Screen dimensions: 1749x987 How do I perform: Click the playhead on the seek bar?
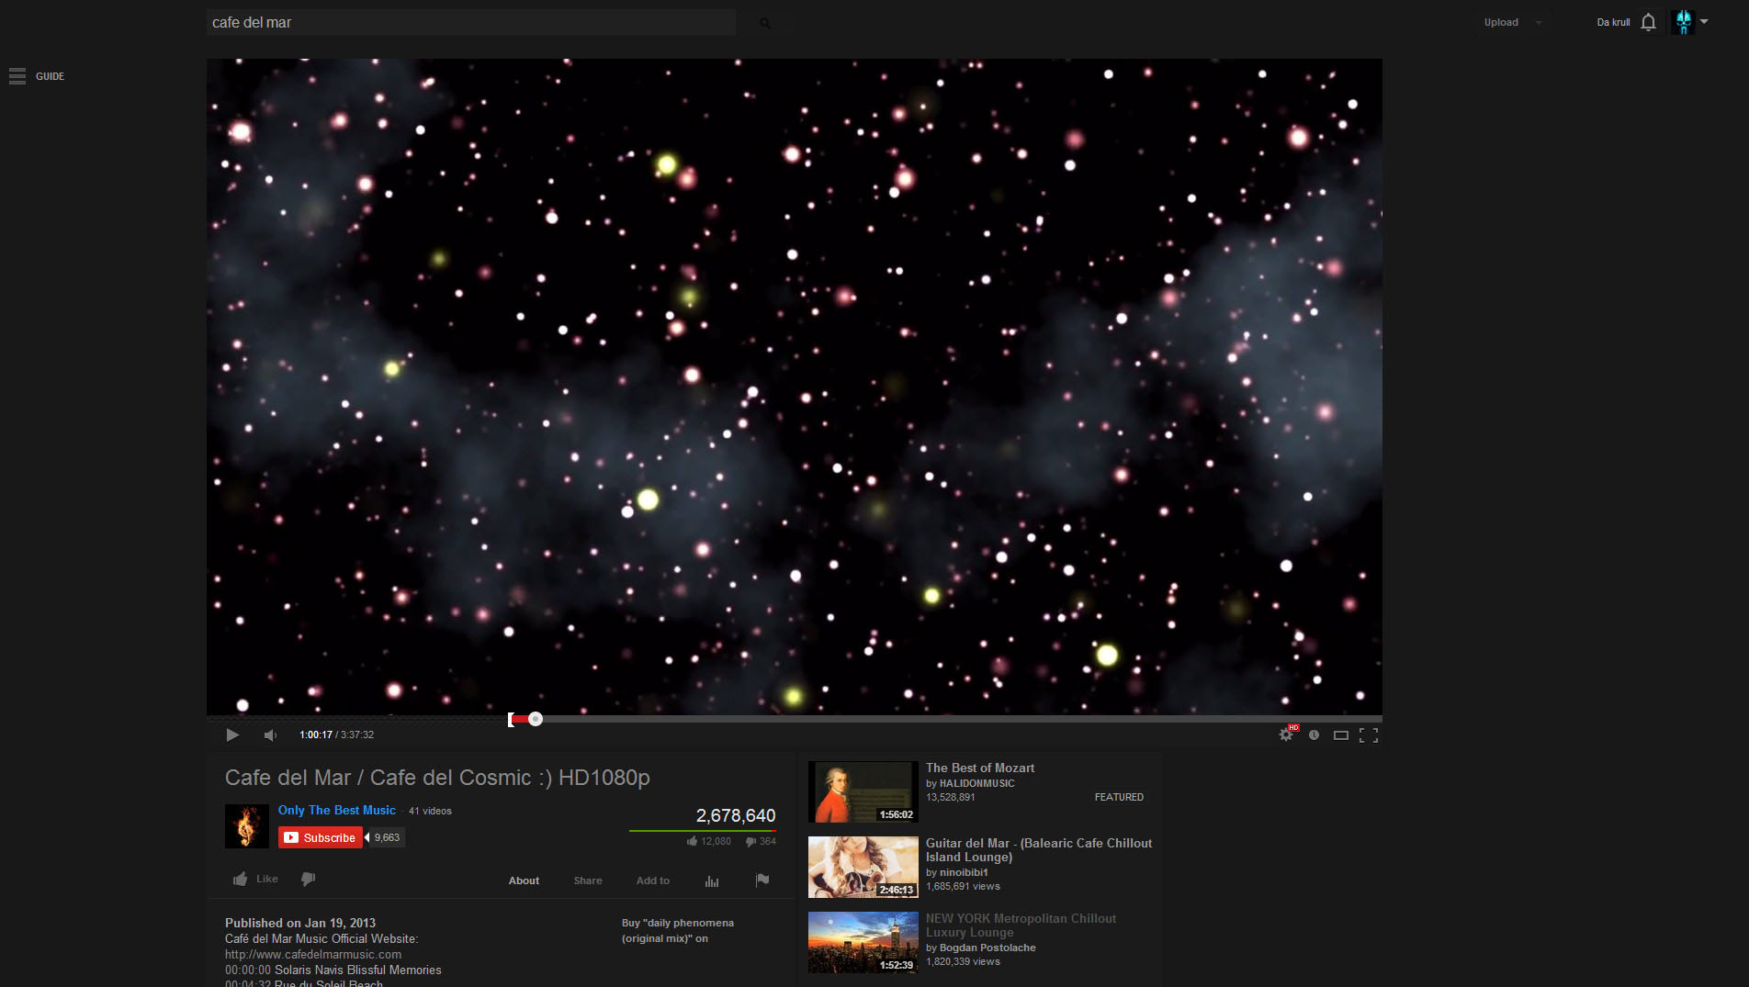tap(536, 719)
